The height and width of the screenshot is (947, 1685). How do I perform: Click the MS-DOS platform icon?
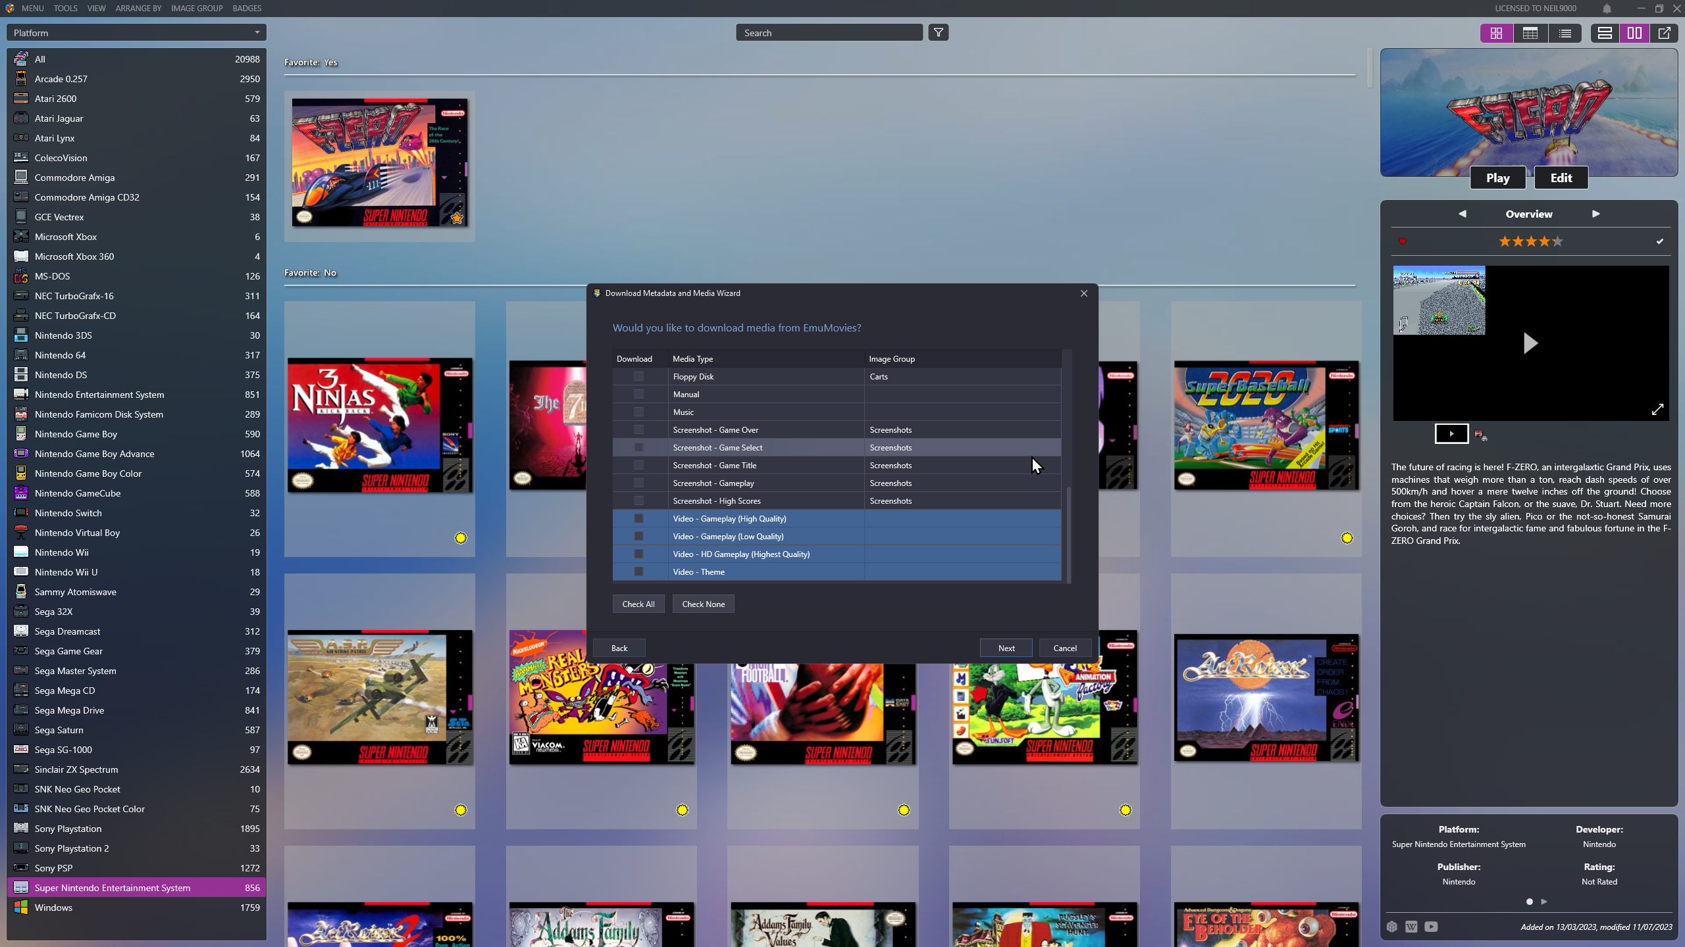[21, 276]
